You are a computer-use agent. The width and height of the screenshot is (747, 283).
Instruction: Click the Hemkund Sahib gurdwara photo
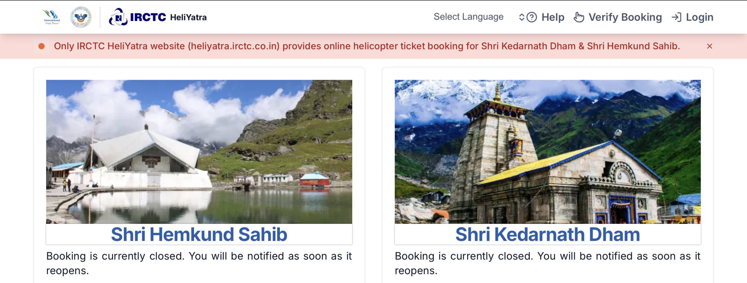tap(199, 152)
